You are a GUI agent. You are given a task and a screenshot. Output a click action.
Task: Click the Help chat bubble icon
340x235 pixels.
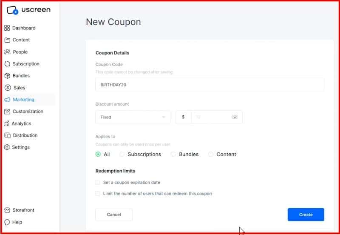pyautogui.click(x=7, y=222)
